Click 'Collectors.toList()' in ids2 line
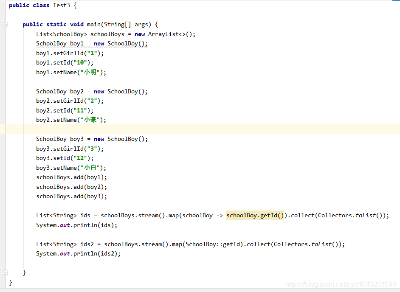Viewport: 400px width, 292px height. click(306, 244)
